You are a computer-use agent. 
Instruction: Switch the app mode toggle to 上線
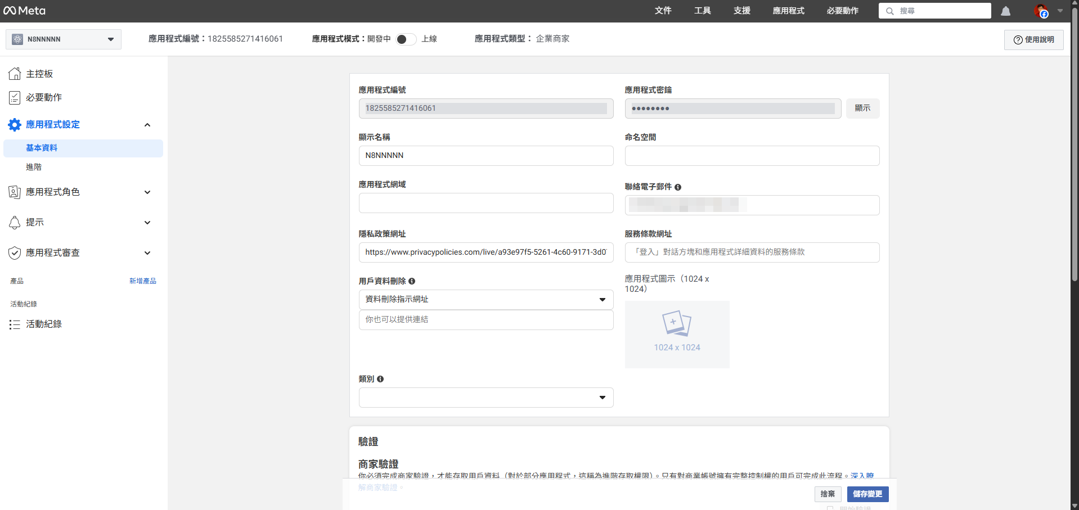pyautogui.click(x=405, y=39)
